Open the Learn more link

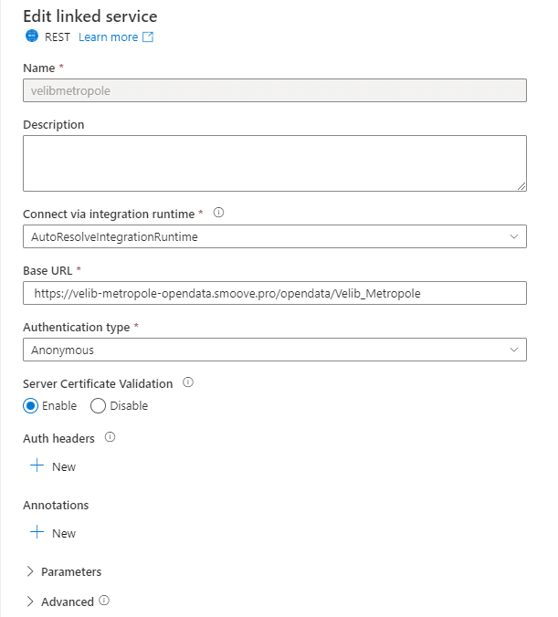point(108,37)
